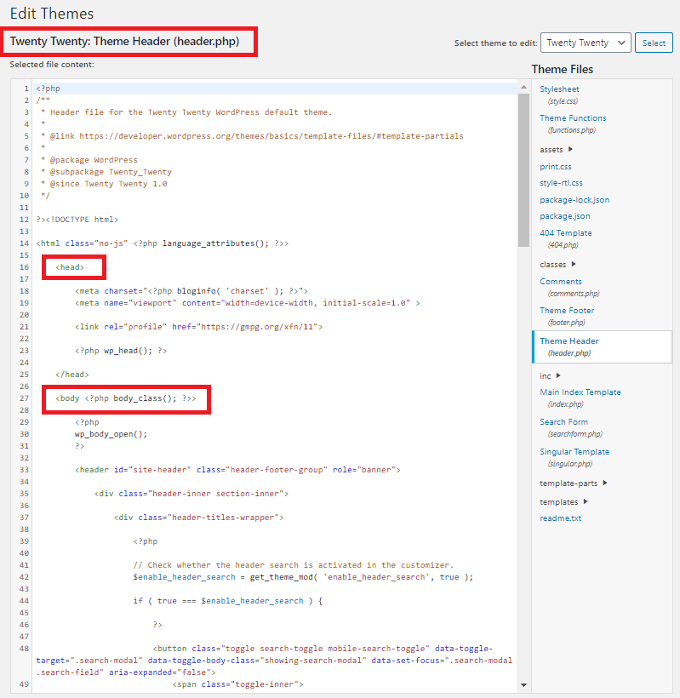Click line number 11 in the gutter
The image size is (680, 698).
coord(24,208)
